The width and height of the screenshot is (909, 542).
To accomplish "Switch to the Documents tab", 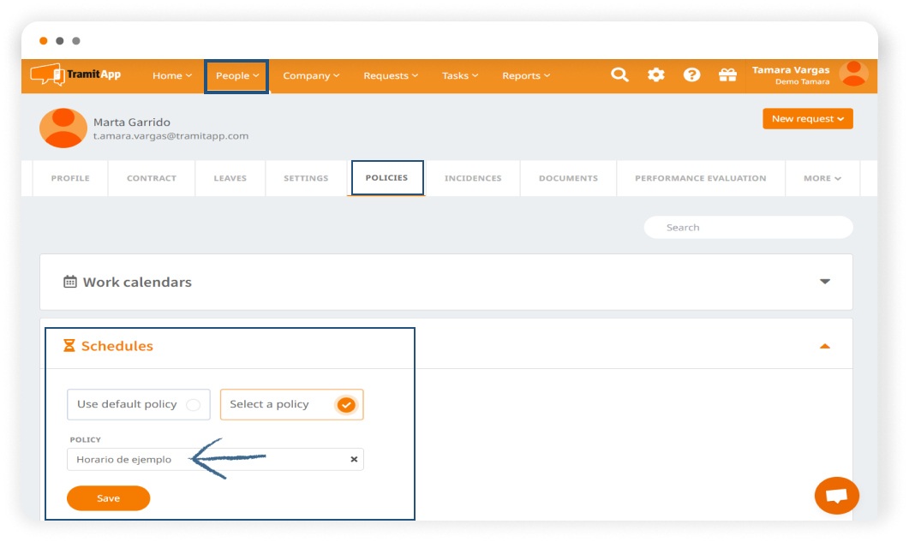I will click(x=568, y=178).
